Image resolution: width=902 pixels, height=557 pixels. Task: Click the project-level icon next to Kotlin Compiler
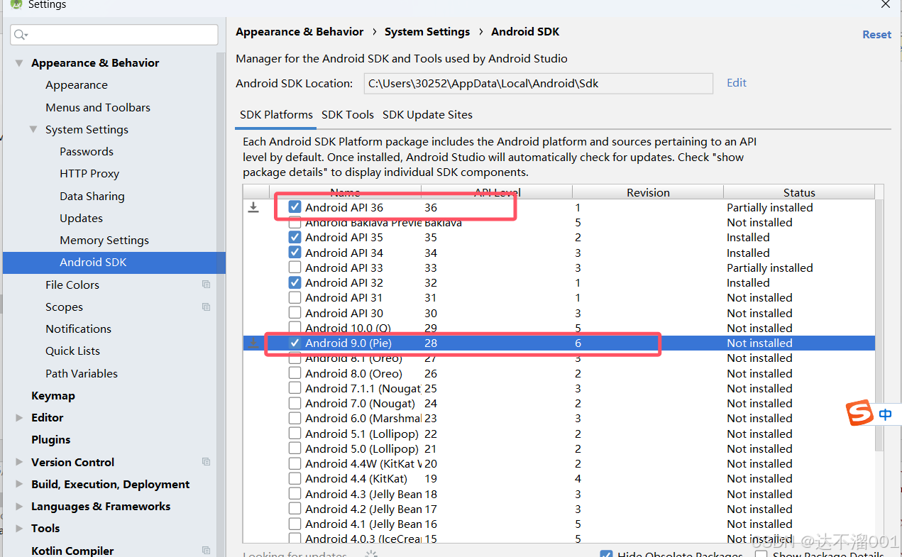point(206,550)
